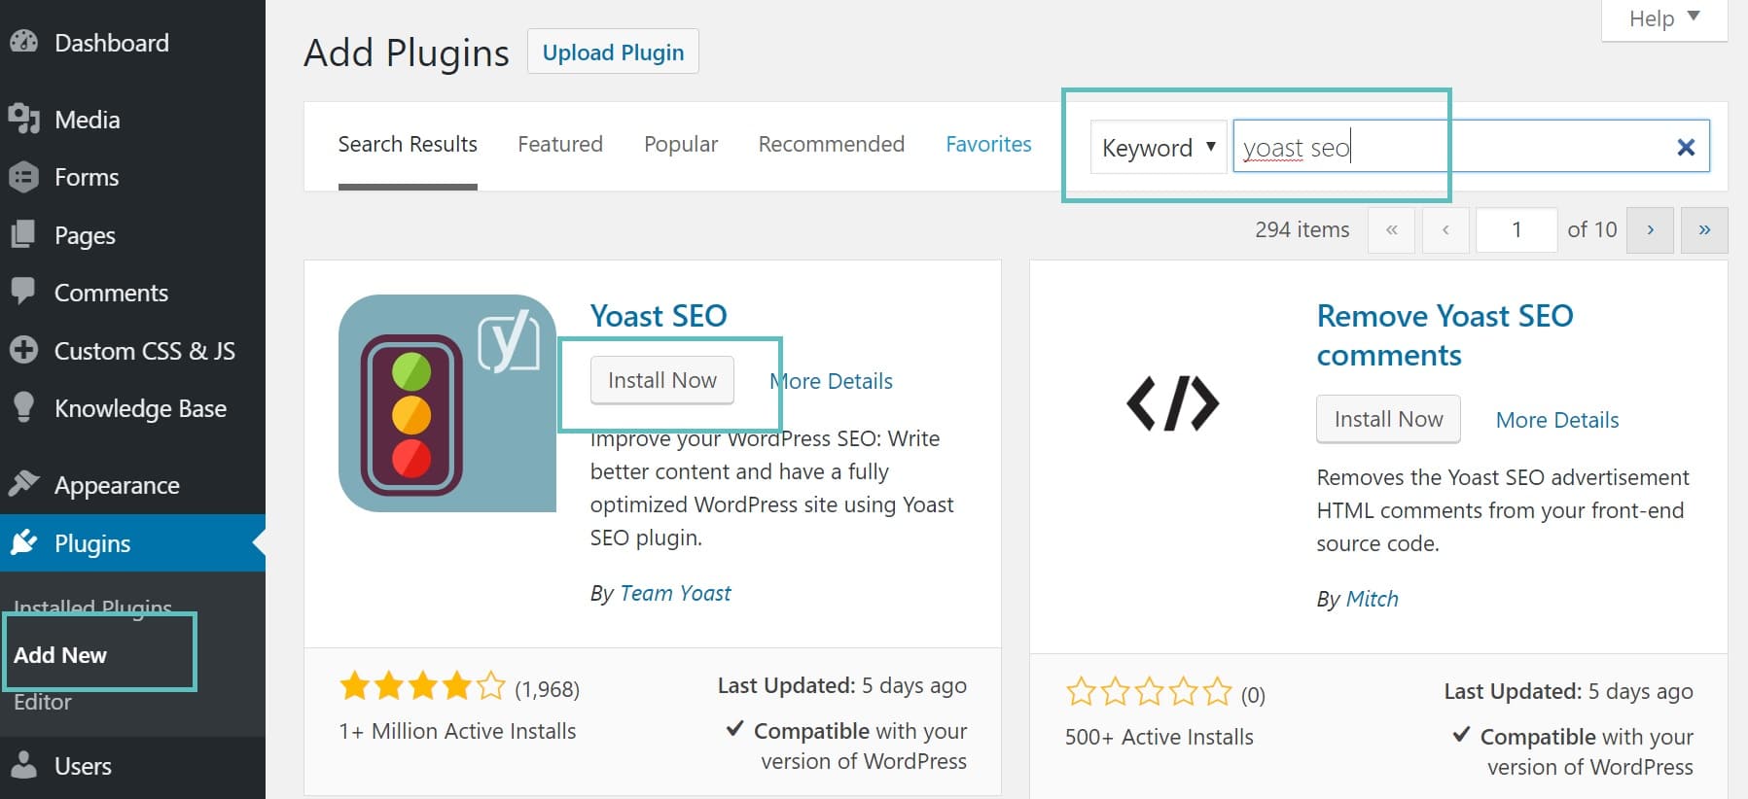Click the Appearance paintbrush icon
Image resolution: width=1748 pixels, height=799 pixels.
click(x=23, y=483)
